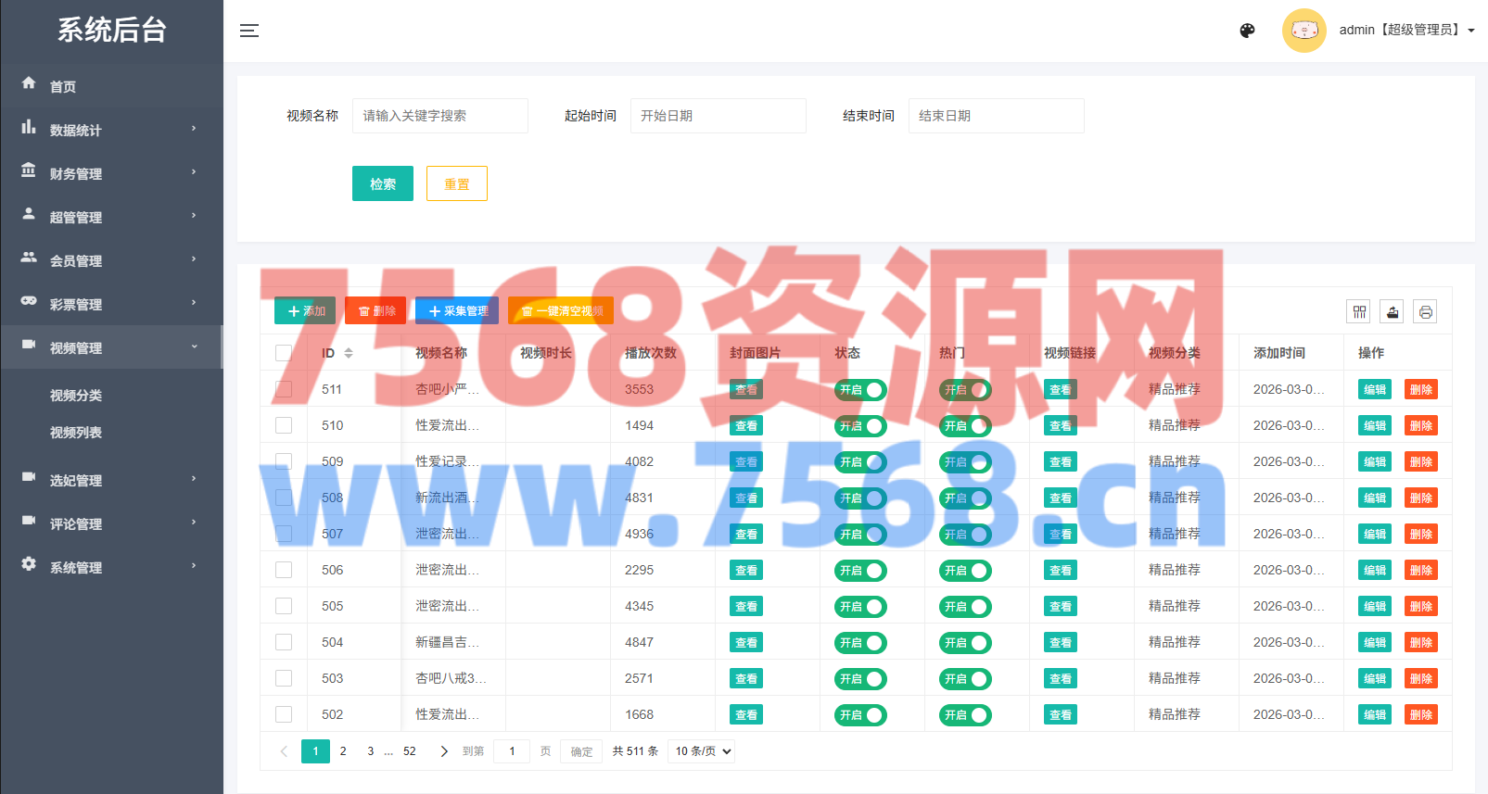Open the 10 条/页 page size dropdown
The height and width of the screenshot is (794, 1488).
702,751
